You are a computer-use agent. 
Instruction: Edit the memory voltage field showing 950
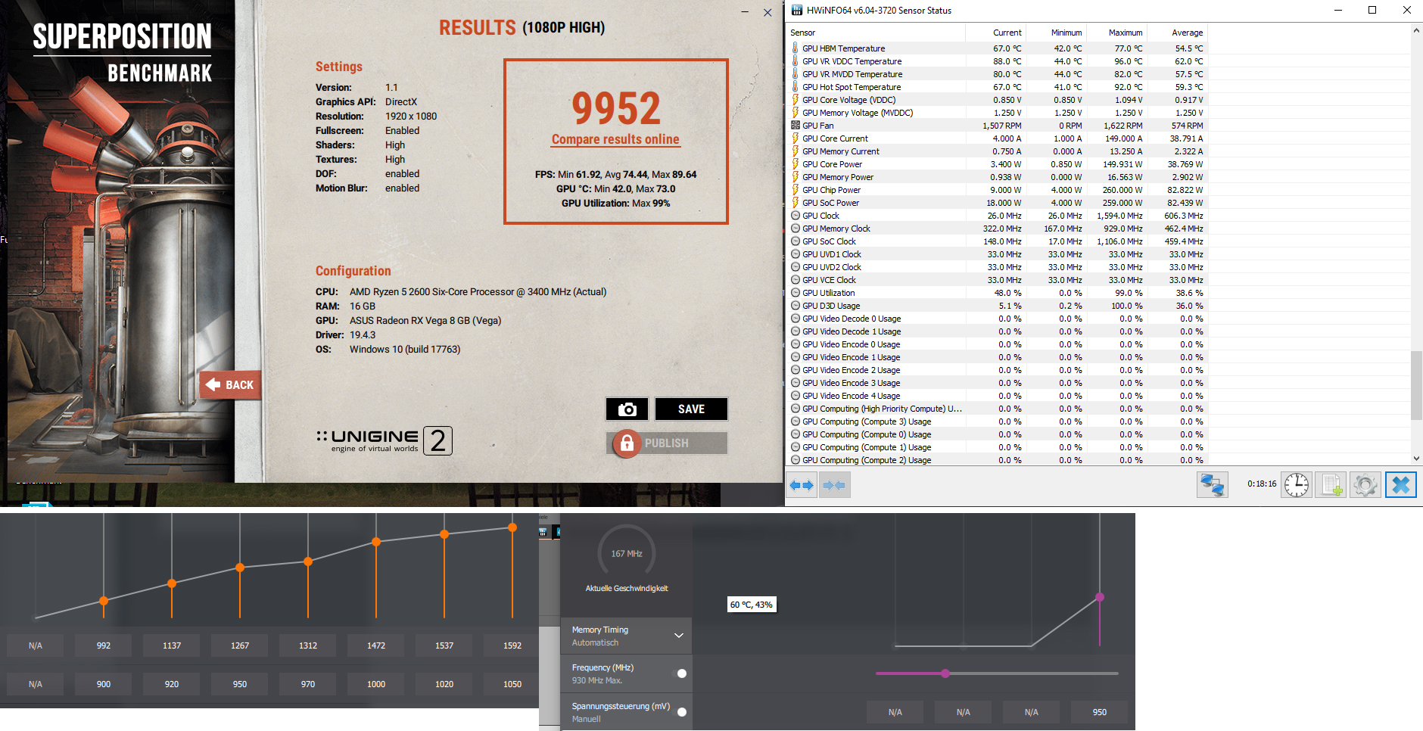(x=1100, y=712)
